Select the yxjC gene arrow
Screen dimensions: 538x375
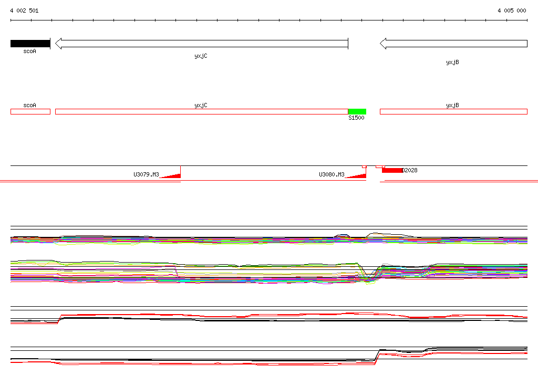(x=202, y=44)
